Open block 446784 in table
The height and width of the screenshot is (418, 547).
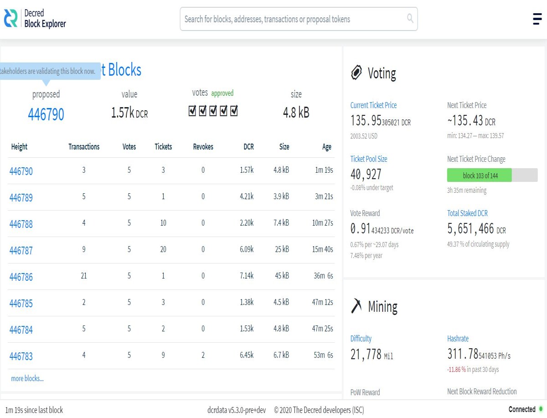coord(21,330)
